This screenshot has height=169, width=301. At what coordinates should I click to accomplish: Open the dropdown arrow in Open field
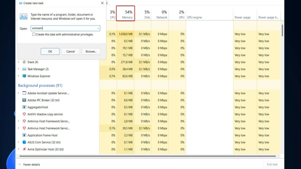click(98, 28)
